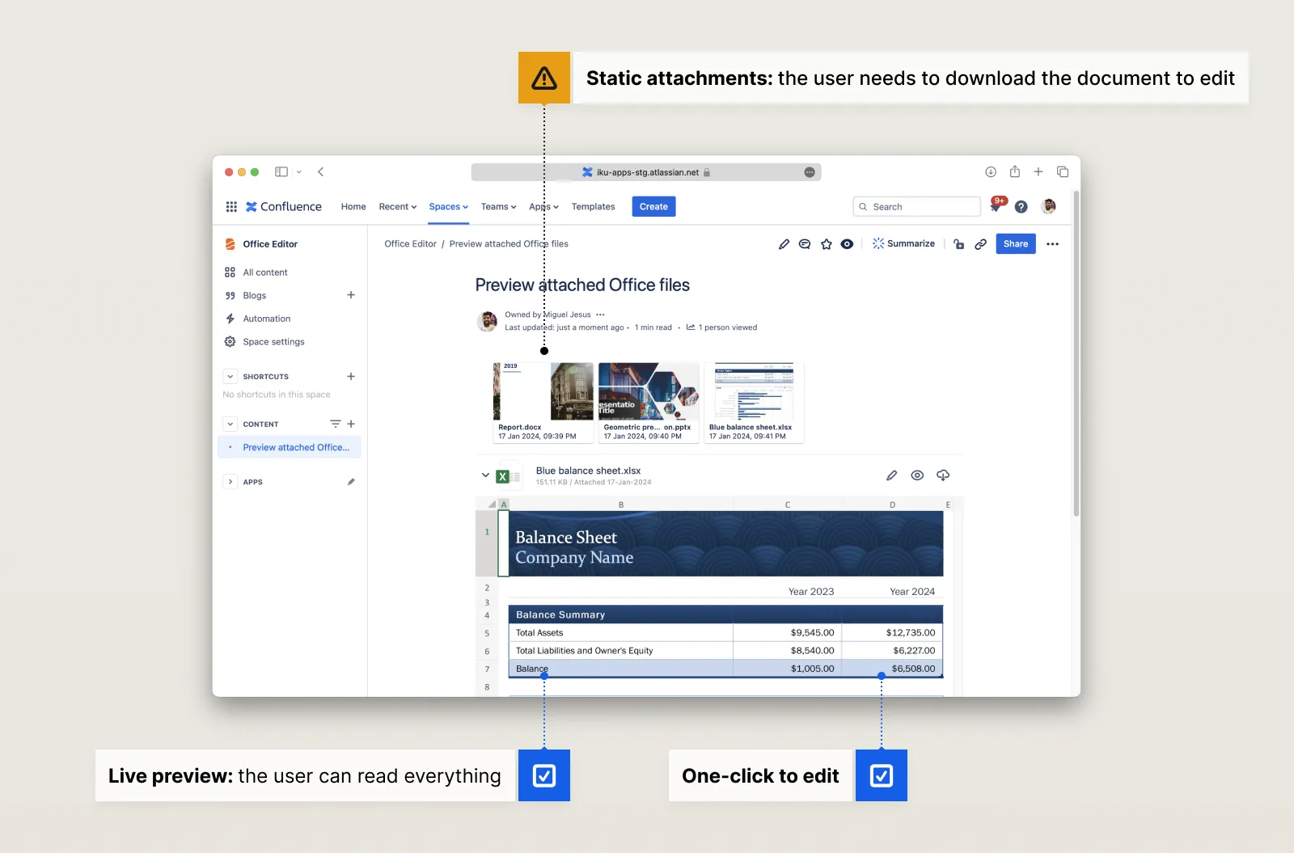Viewport: 1294px width, 853px height.
Task: Open content tree filter icon
Action: 335,424
